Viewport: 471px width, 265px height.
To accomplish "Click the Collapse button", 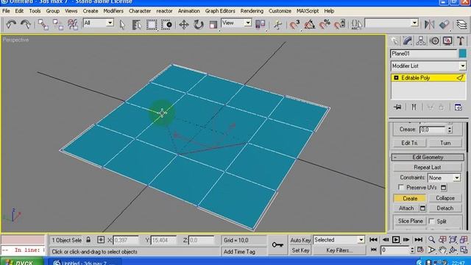I will click(445, 198).
